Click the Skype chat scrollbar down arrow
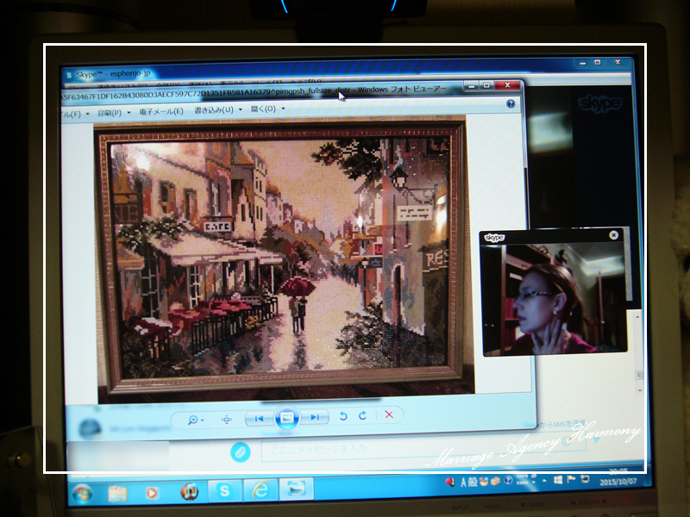Viewport: 690px width, 517px height. click(639, 390)
